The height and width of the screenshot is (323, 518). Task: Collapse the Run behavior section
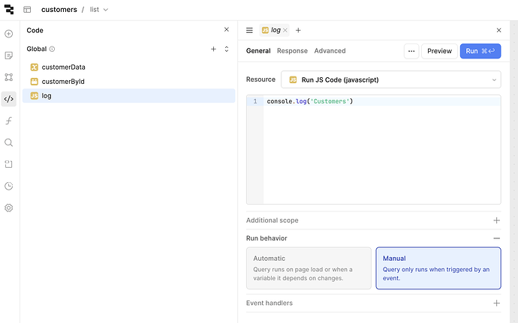[x=496, y=238]
